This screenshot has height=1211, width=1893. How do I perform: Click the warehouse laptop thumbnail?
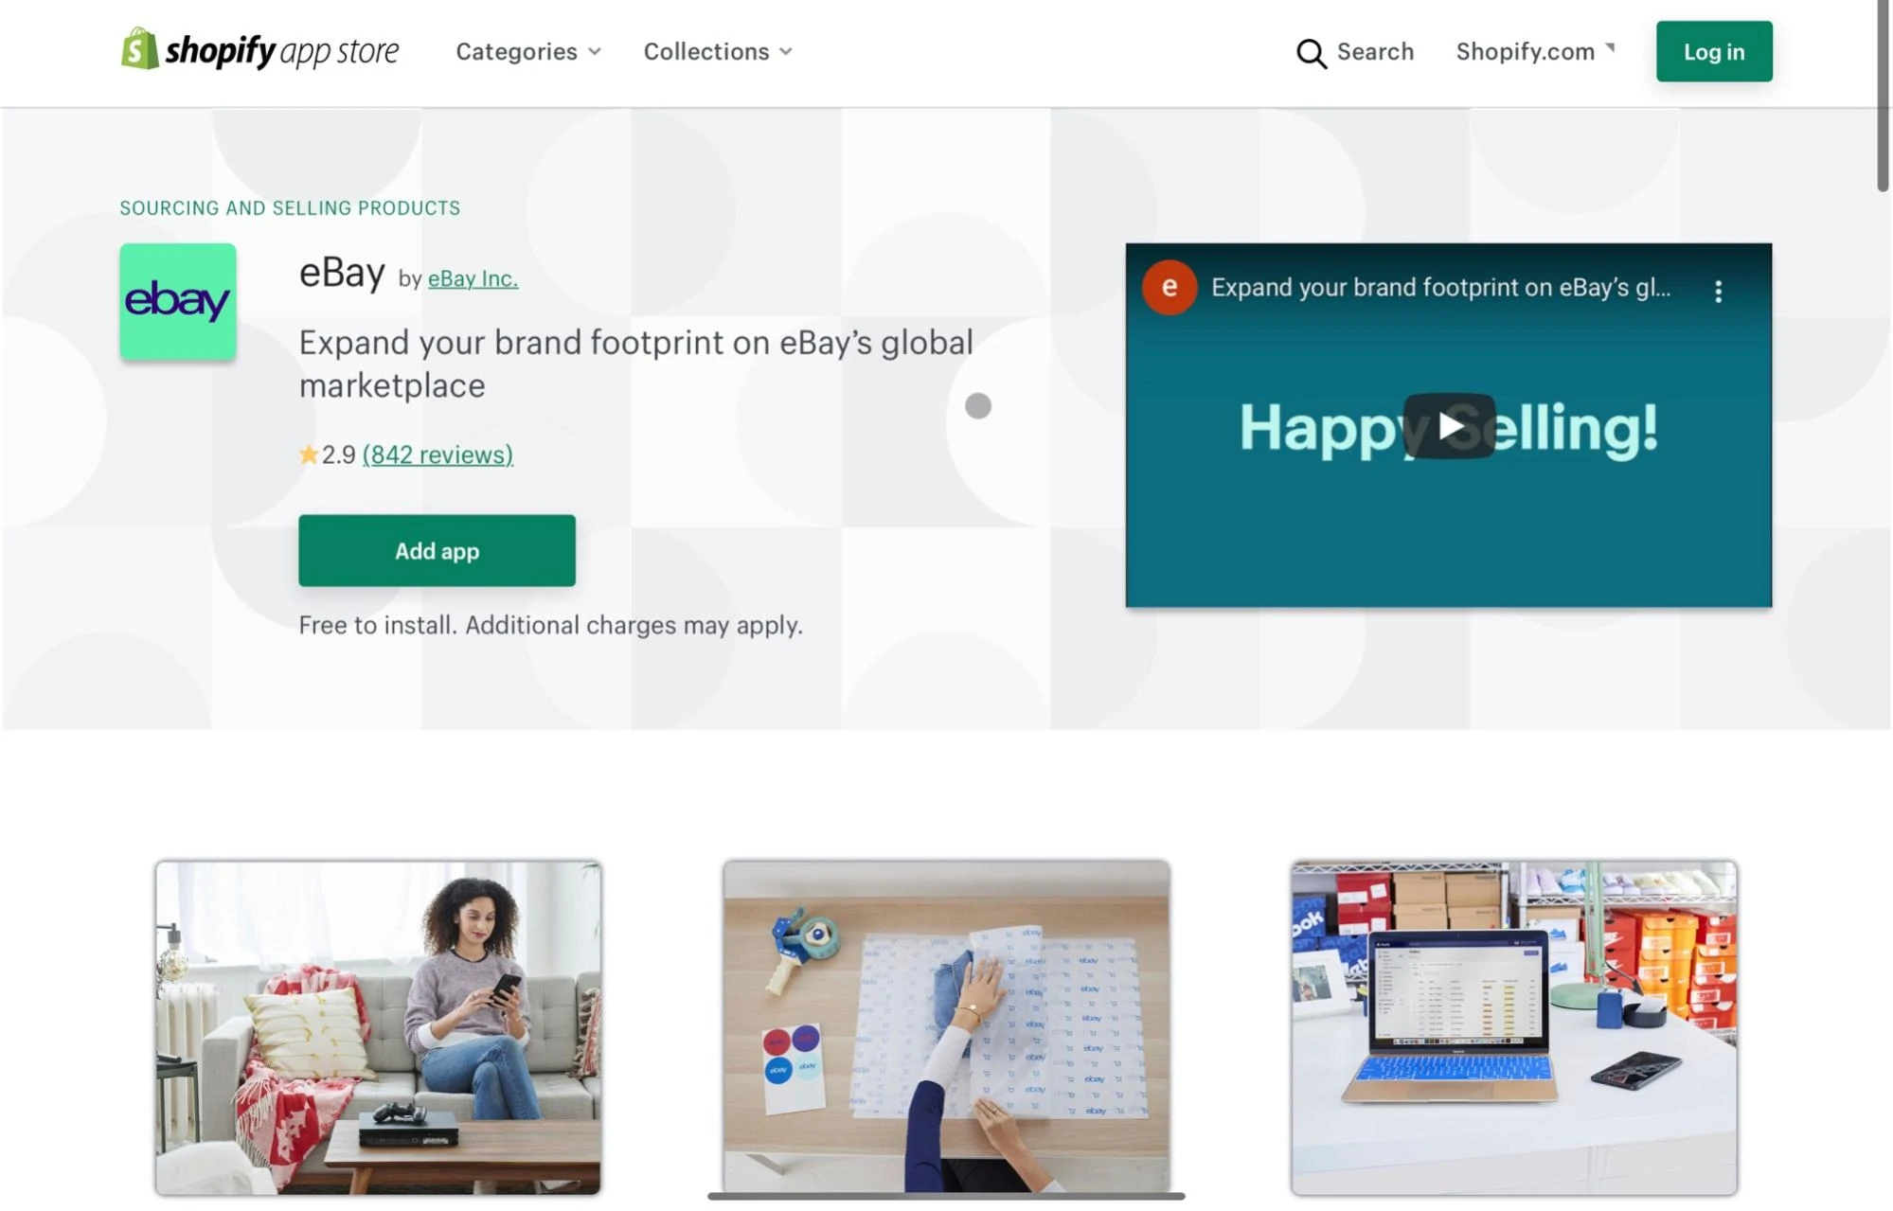point(1513,1026)
